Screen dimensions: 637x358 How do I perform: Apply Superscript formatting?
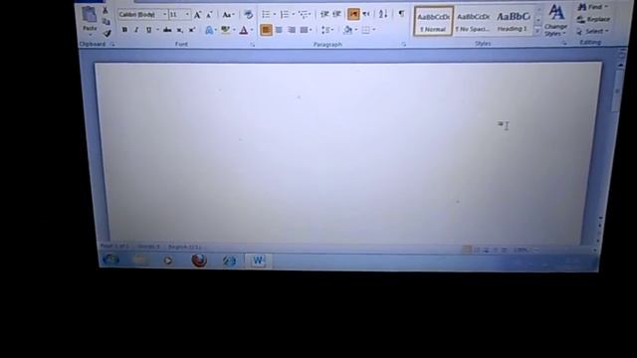(192, 30)
